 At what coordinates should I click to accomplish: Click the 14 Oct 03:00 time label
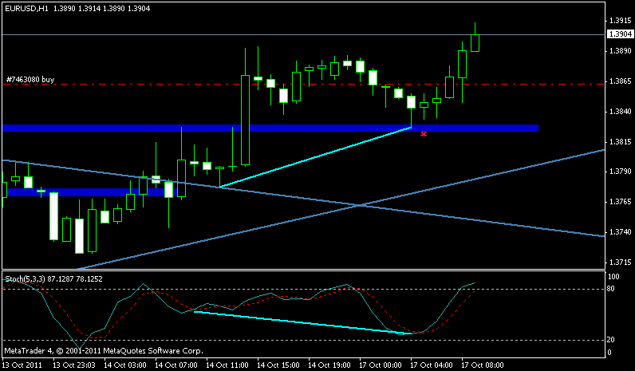click(x=125, y=365)
